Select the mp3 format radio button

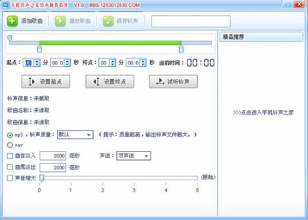coord(10,135)
